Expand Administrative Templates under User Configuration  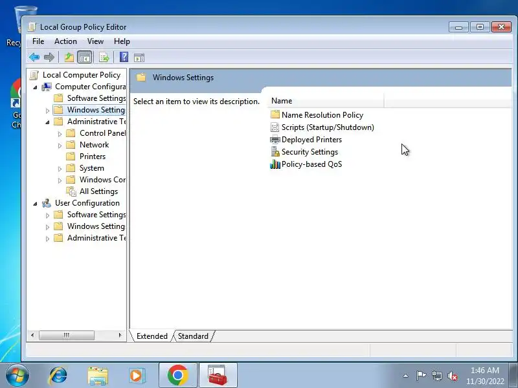click(47, 239)
